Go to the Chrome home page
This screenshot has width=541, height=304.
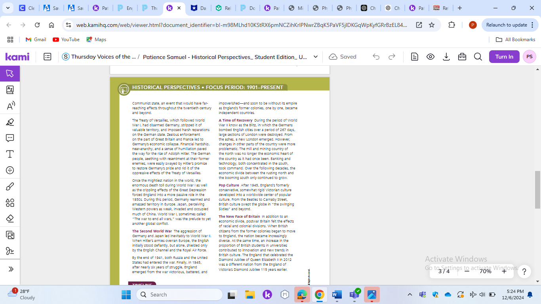51,25
